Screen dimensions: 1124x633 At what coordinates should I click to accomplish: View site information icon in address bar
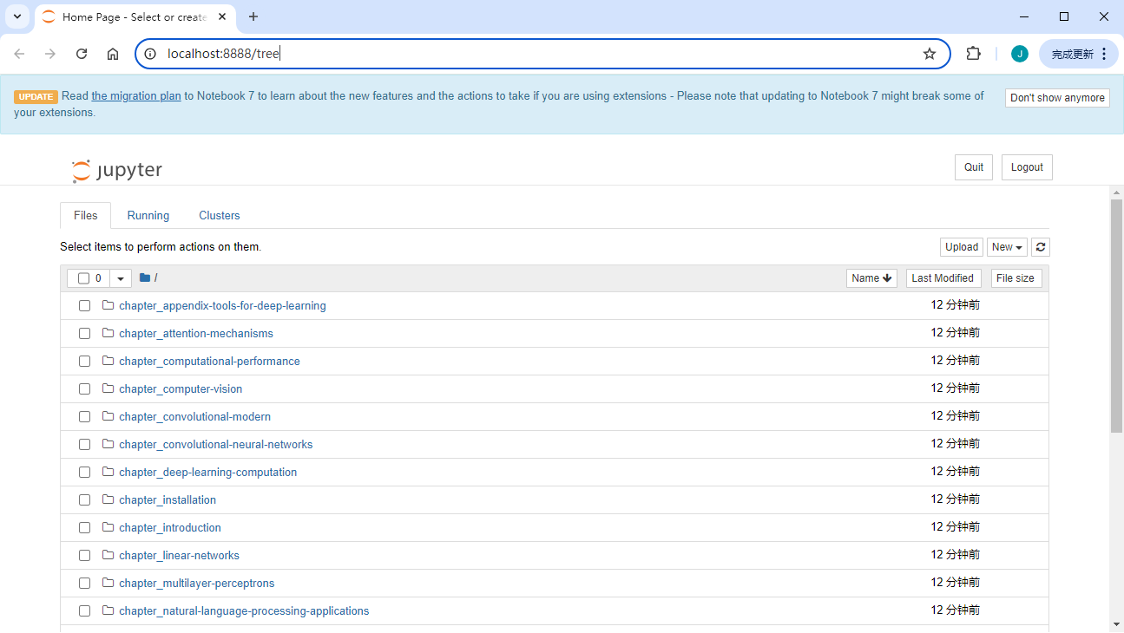(150, 54)
